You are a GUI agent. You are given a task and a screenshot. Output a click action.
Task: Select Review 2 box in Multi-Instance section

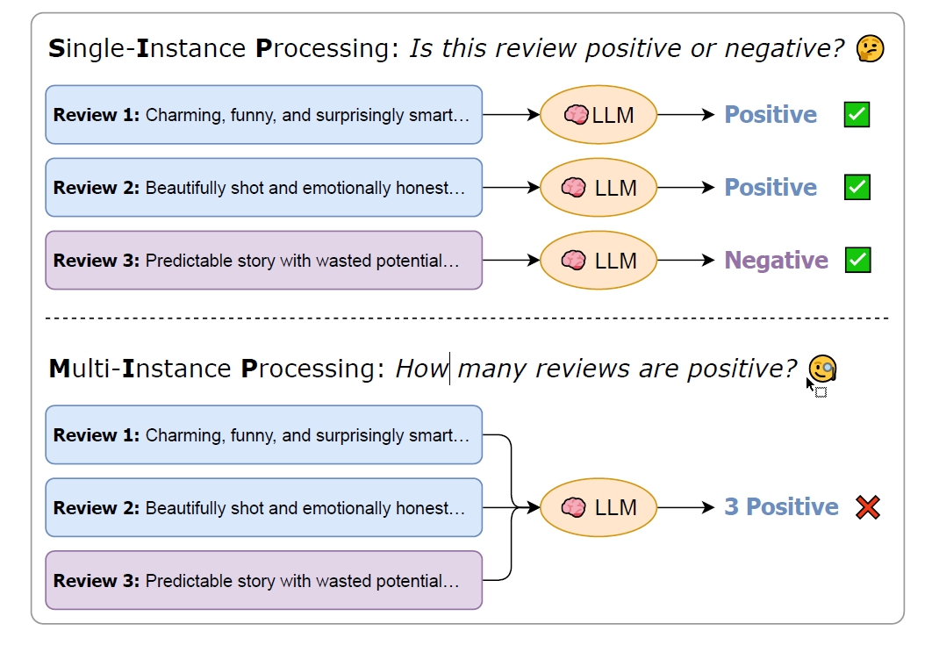coord(264,508)
